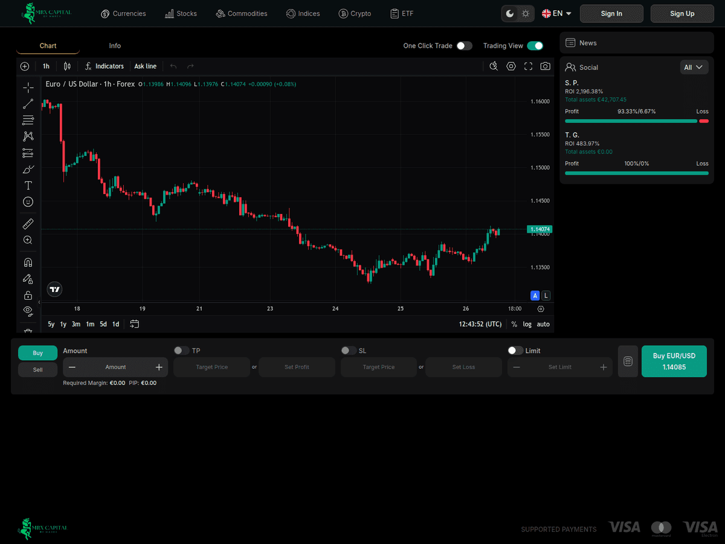Open the Crypto menu
The image size is (725, 544).
[355, 13]
